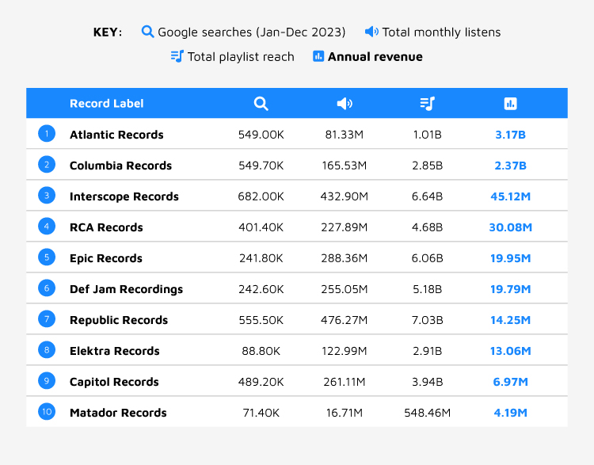
Task: Select the Epic Records label name
Action: [x=106, y=258]
